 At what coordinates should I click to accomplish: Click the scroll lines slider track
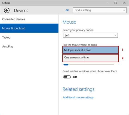coord(88,65)
